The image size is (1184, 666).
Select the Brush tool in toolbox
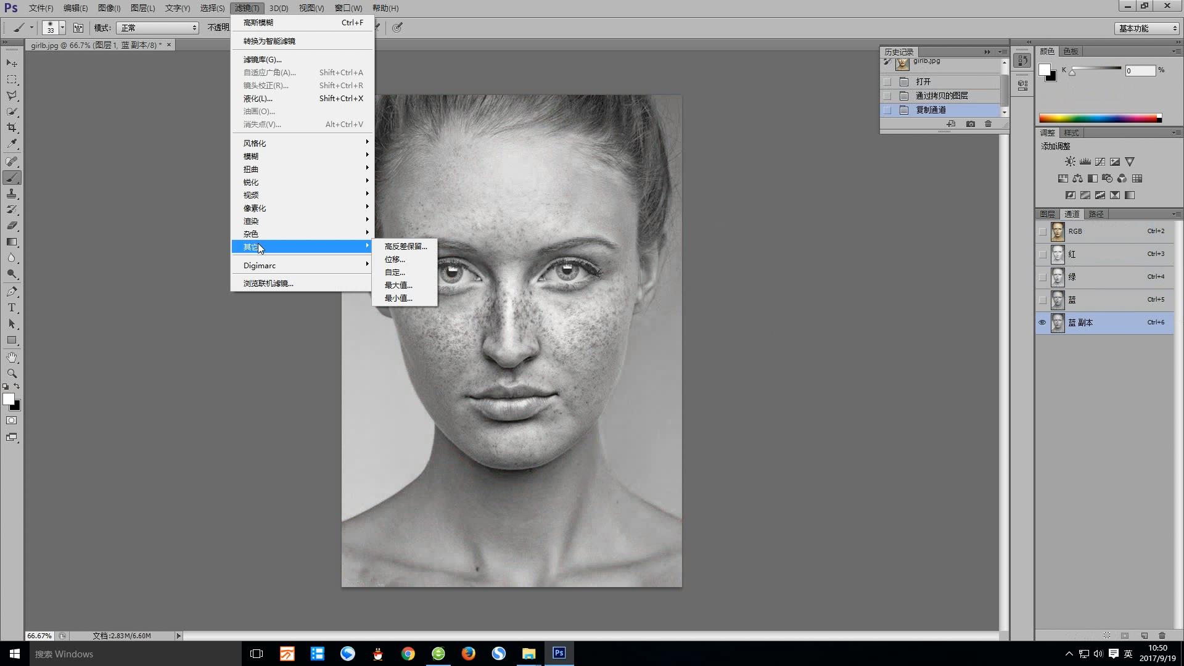coord(12,178)
